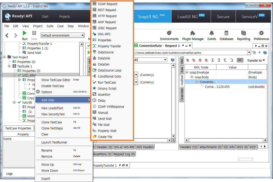Choose Groovy Script from Add Step submenu

pos(107,89)
